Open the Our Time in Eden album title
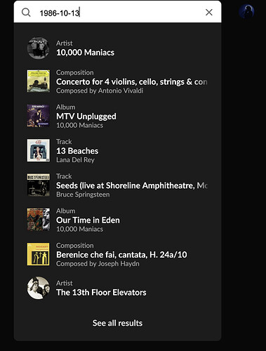This screenshot has height=351, width=266. pos(88,220)
